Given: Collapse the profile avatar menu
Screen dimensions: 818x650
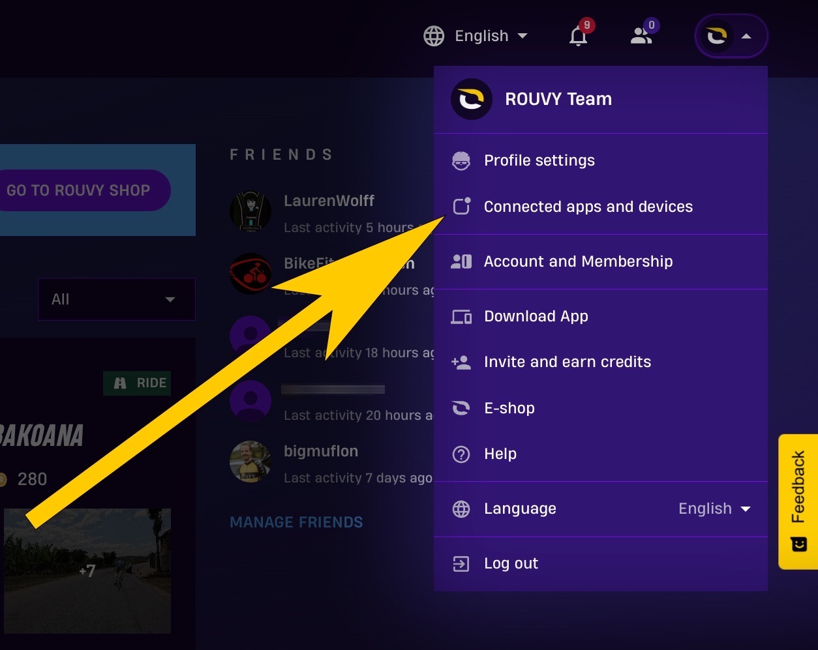Looking at the screenshot, I should coord(731,36).
